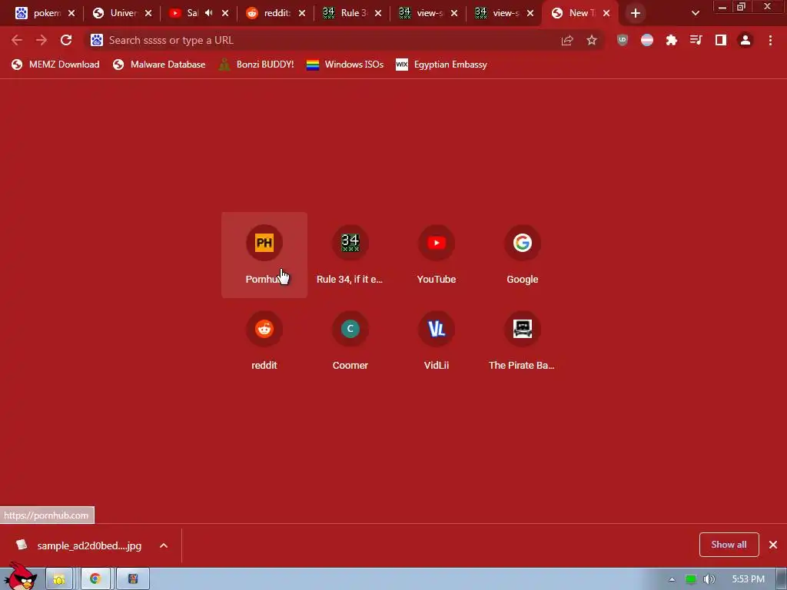This screenshot has height=590, width=787.
Task: Bookmark this tab with the star icon
Action: coord(592,40)
